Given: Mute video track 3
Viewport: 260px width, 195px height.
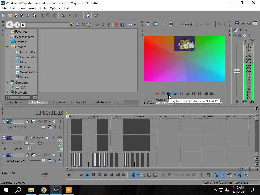Looking at the screenshot, I should (x=54, y=155).
